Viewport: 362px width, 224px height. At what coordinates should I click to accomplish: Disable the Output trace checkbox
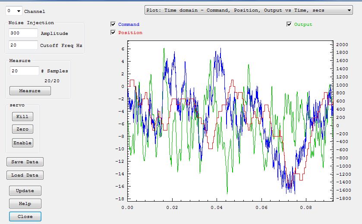[x=289, y=25]
